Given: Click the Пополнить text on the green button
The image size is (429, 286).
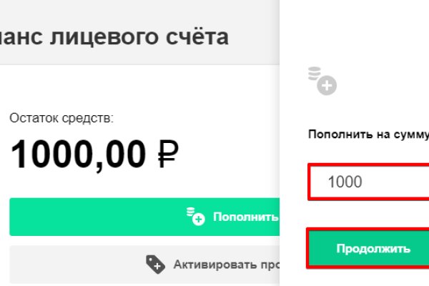Looking at the screenshot, I should coord(245,216).
